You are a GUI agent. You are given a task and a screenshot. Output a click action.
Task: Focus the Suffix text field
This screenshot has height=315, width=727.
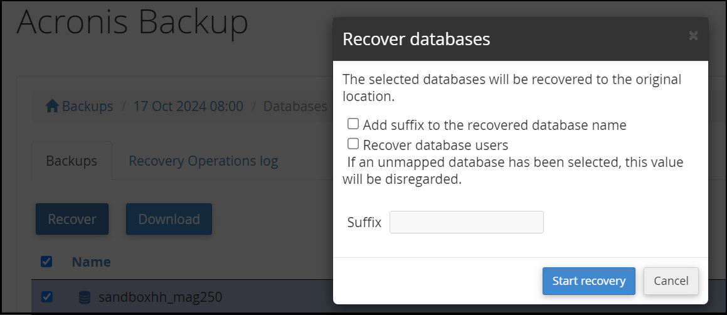[x=467, y=222]
